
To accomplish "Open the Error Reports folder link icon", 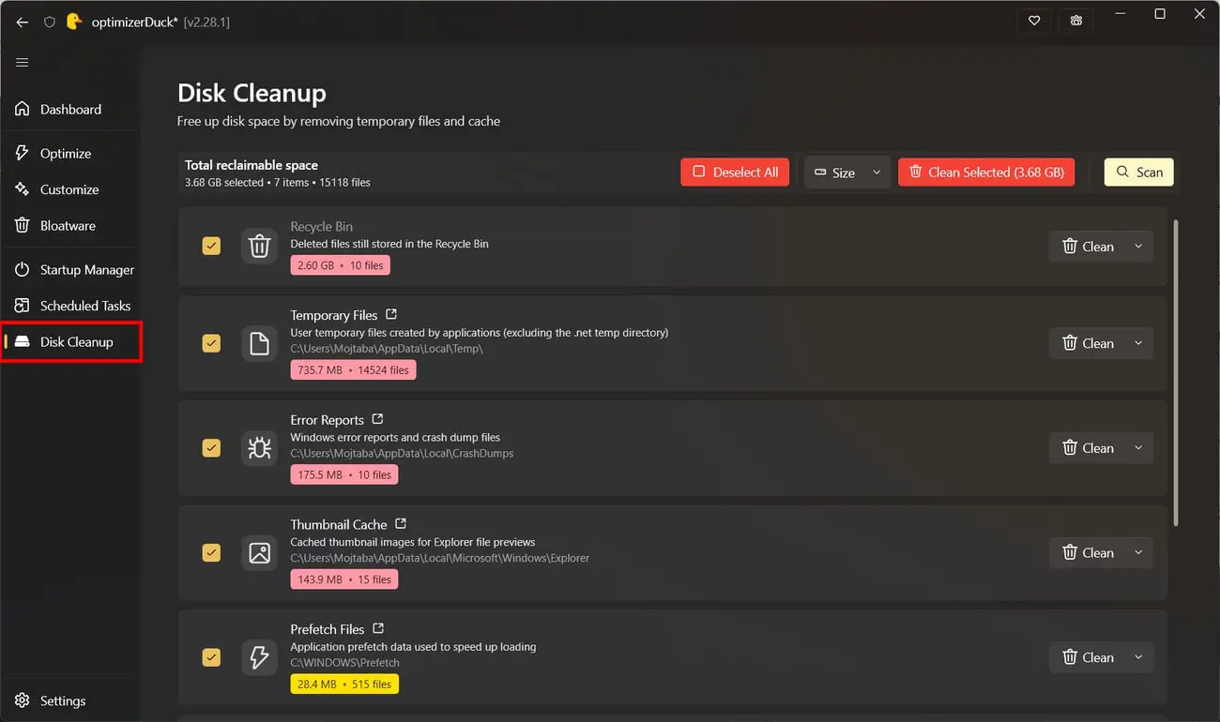I will (x=377, y=419).
